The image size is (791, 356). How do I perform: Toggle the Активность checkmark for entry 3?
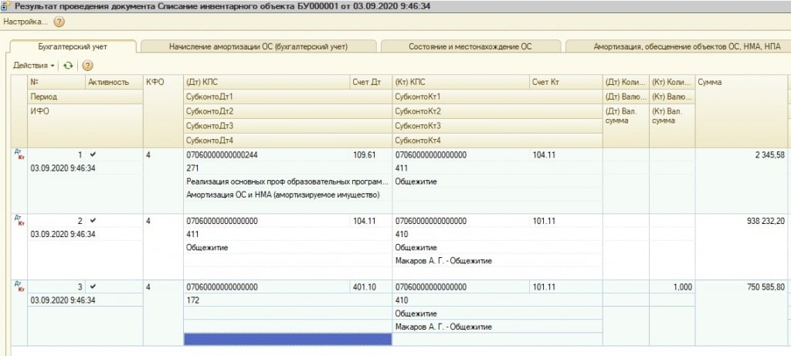tap(93, 287)
